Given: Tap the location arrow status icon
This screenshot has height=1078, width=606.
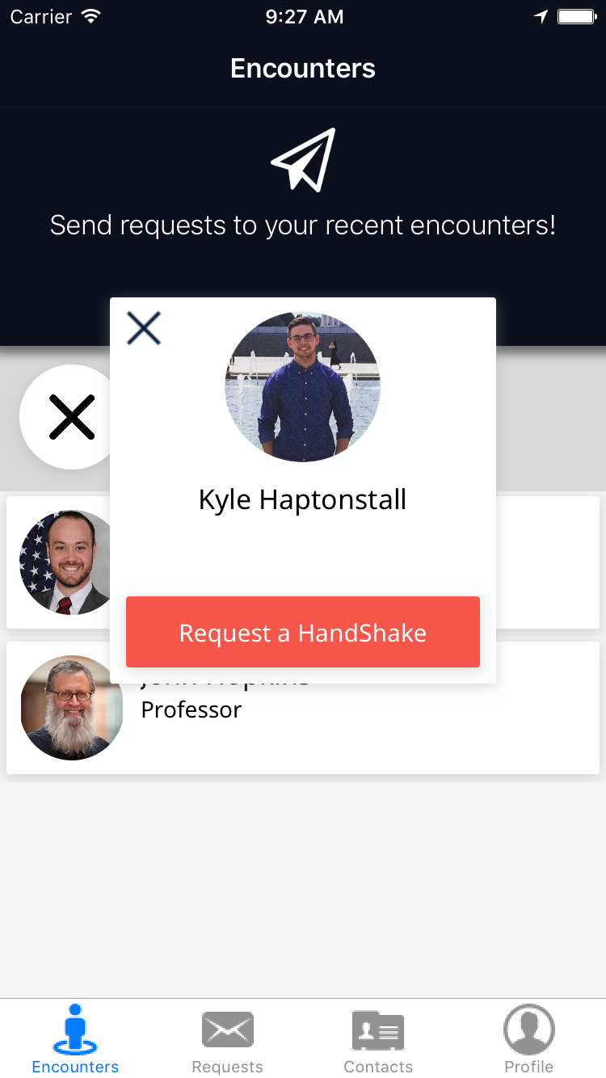Looking at the screenshot, I should (541, 17).
